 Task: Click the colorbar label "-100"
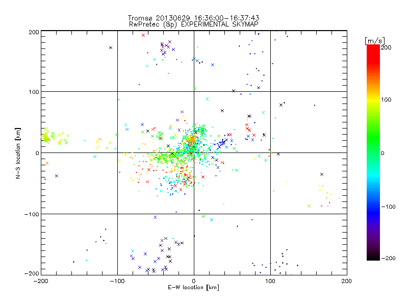pos(388,207)
